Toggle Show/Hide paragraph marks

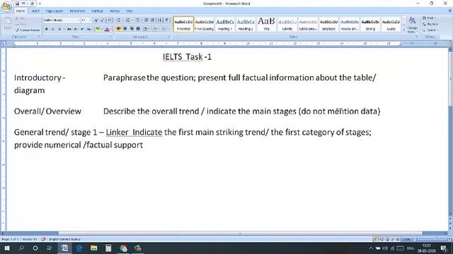coord(167,20)
